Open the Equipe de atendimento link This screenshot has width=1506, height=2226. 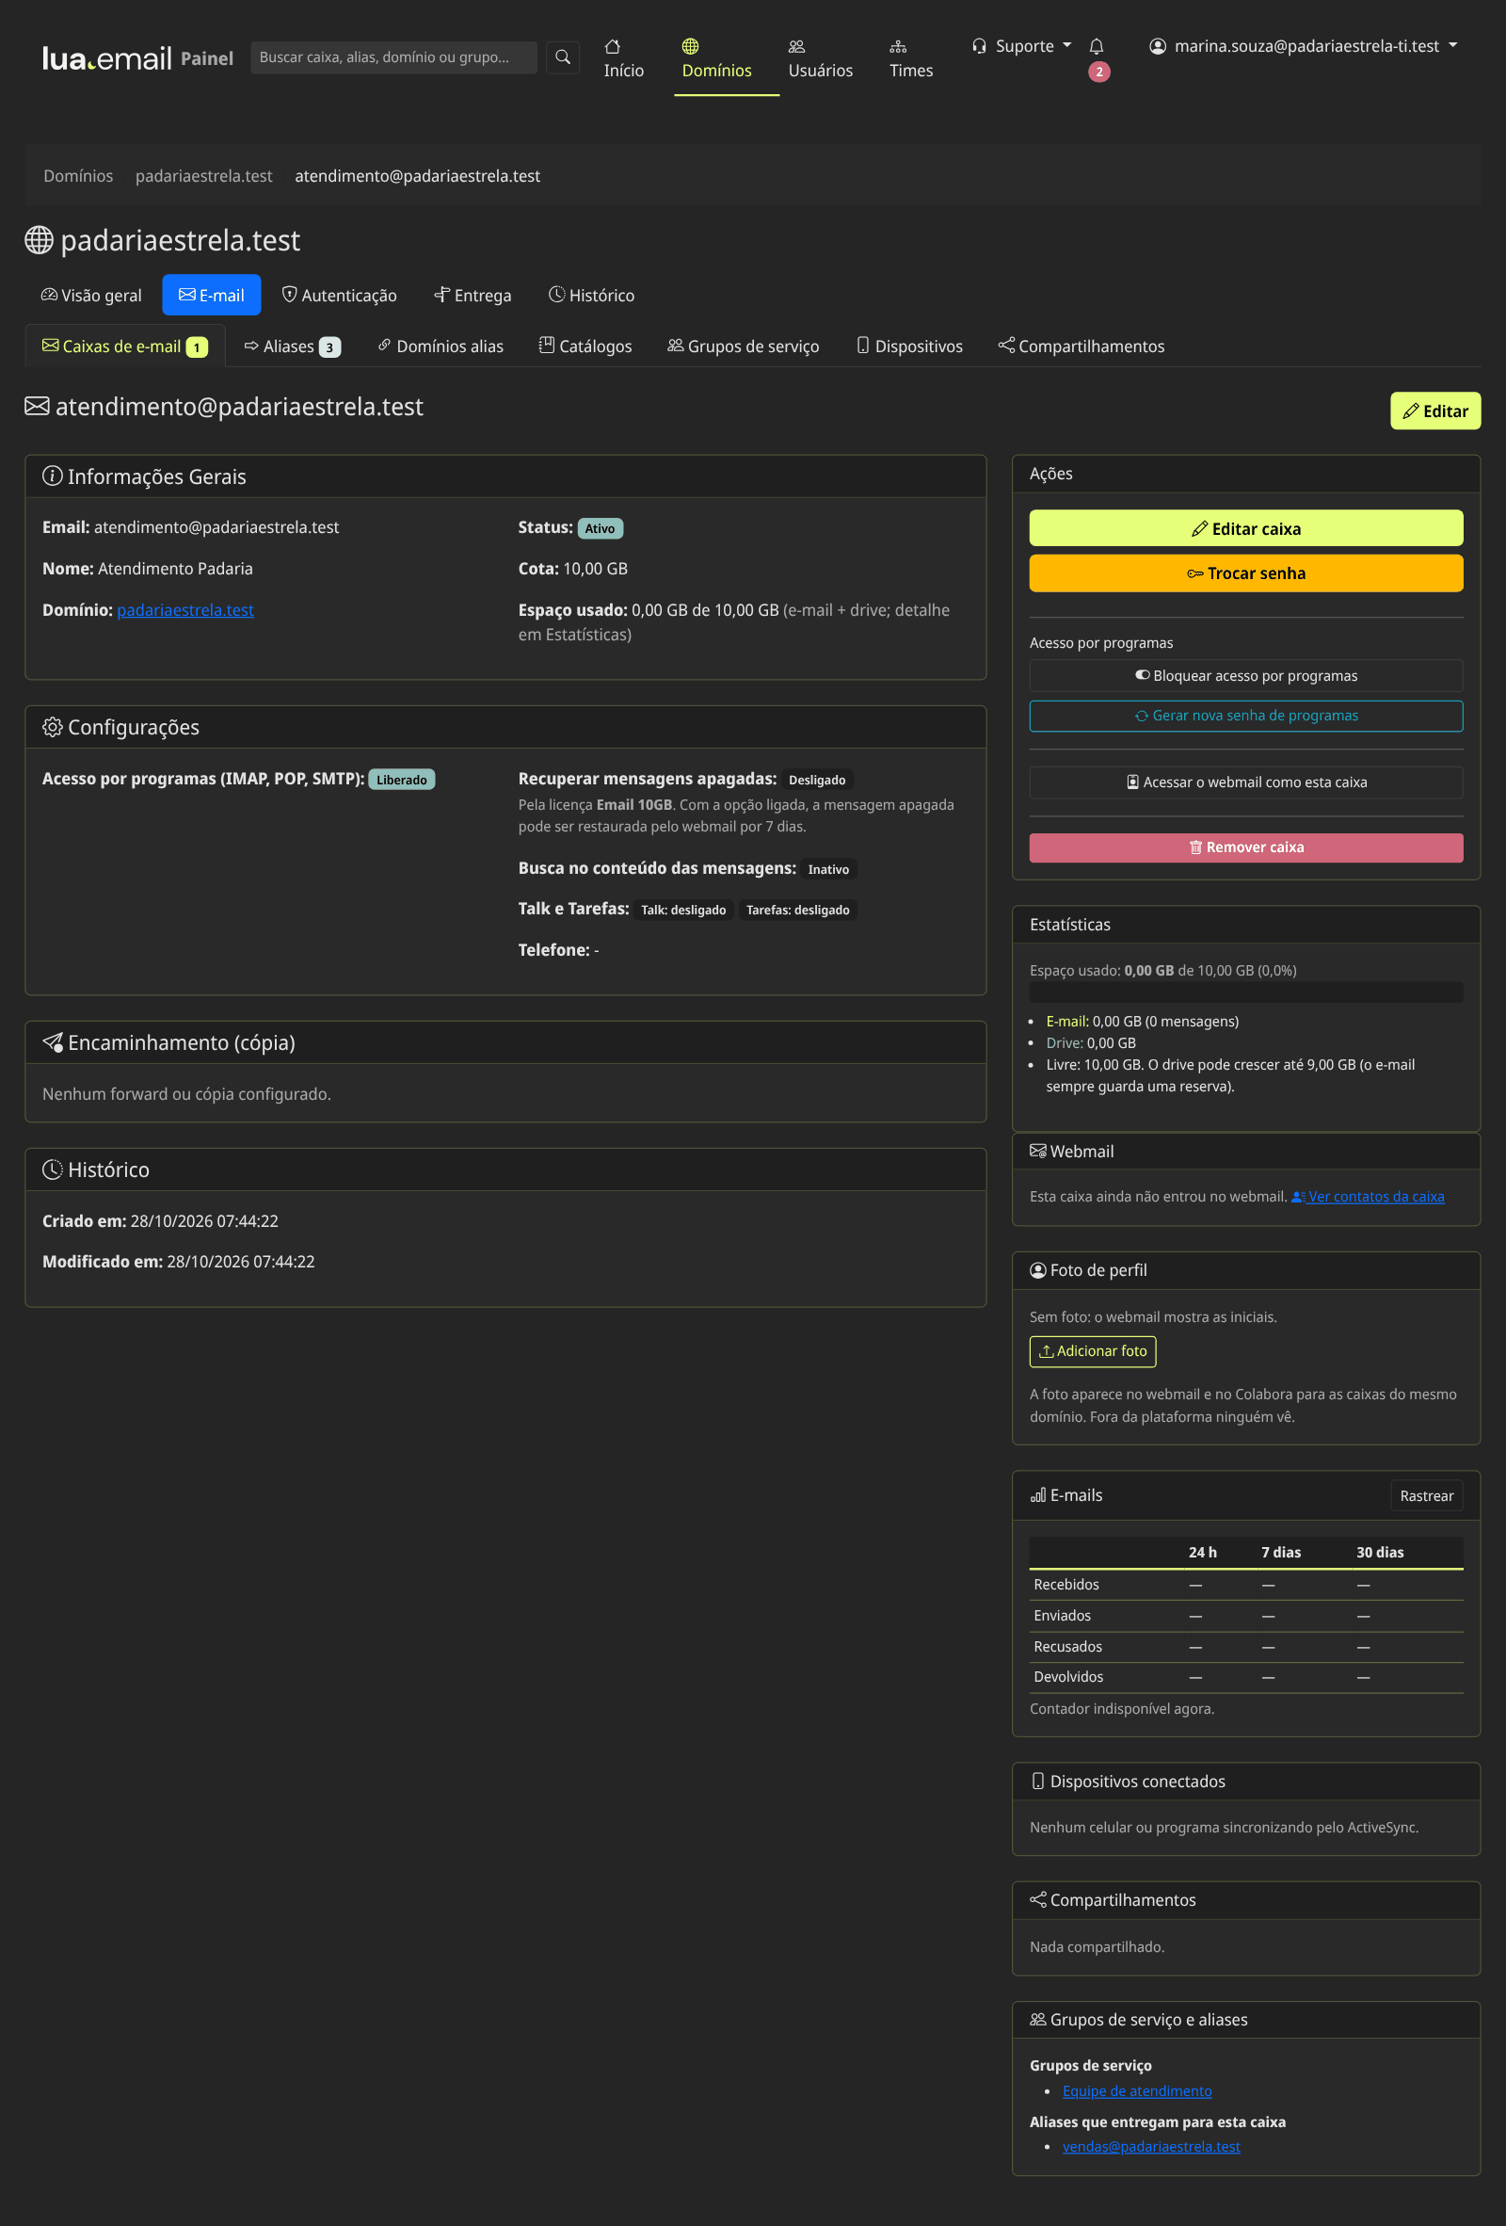point(1136,2090)
